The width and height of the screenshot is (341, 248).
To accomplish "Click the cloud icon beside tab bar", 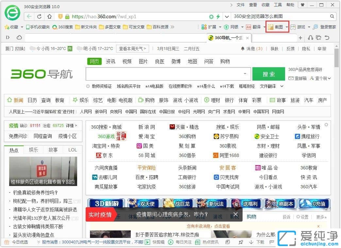I will pyautogui.click(x=19, y=38).
